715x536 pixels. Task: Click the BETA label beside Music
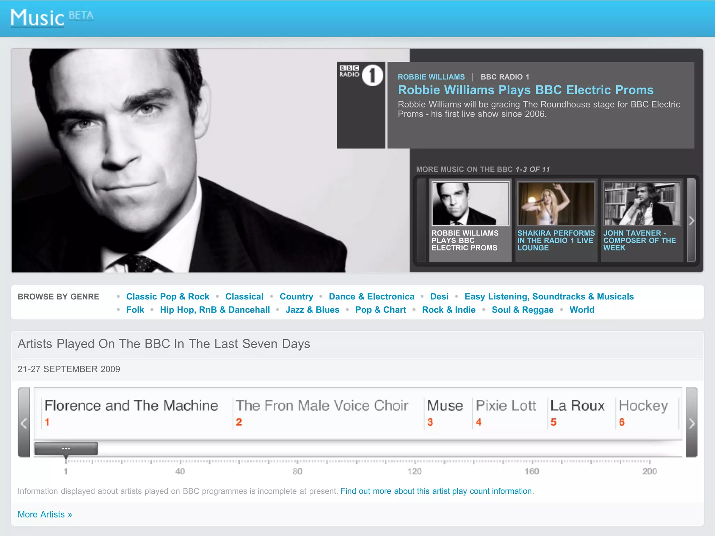coord(81,16)
